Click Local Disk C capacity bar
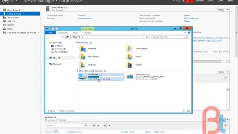This screenshot has height=134, width=238. pos(106,77)
